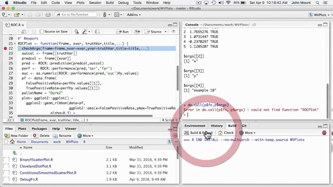The image size is (333, 187).
Task: Check the box for ClevelandDotPlot.R
Action: coord(7,166)
